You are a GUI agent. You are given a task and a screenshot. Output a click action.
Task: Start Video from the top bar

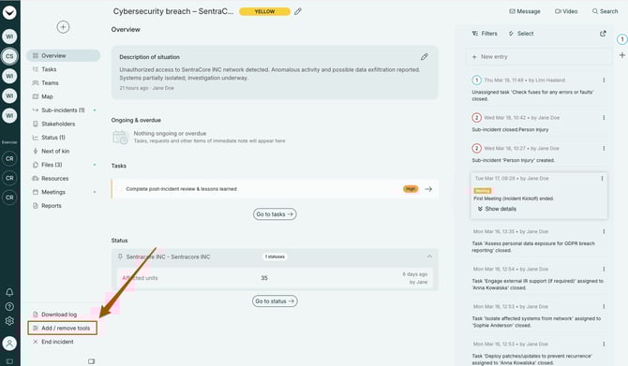pyautogui.click(x=566, y=11)
